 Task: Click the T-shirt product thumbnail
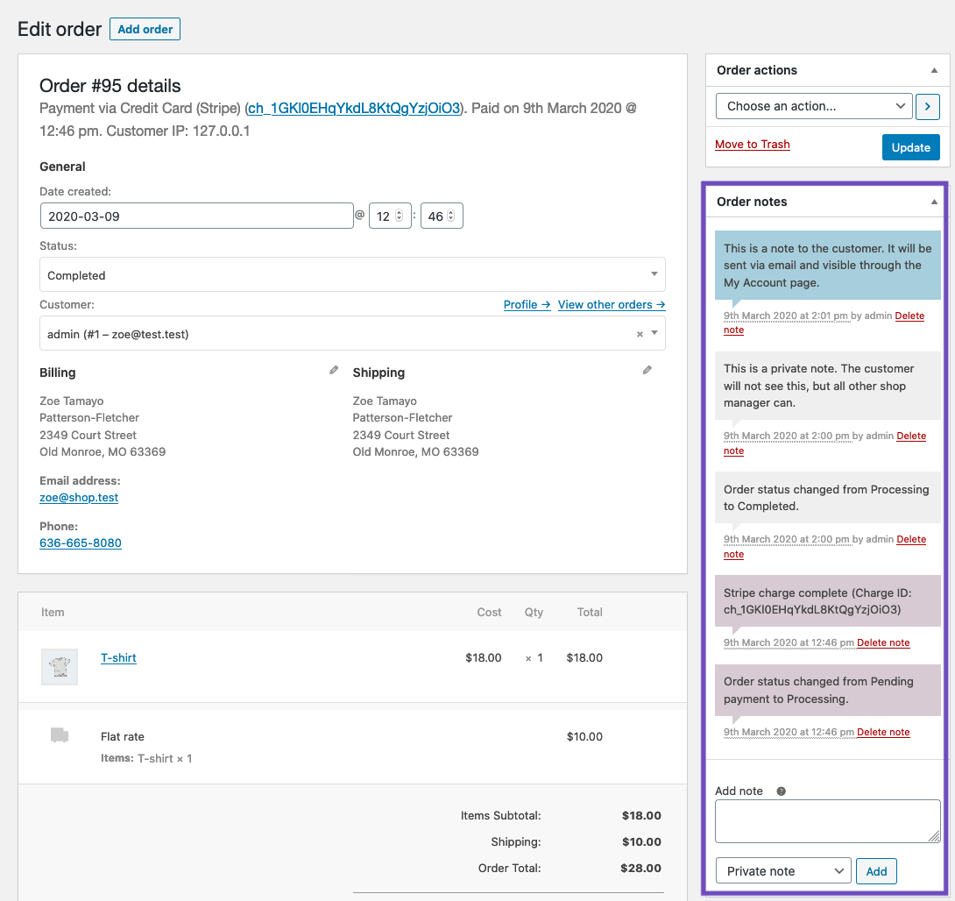(59, 667)
